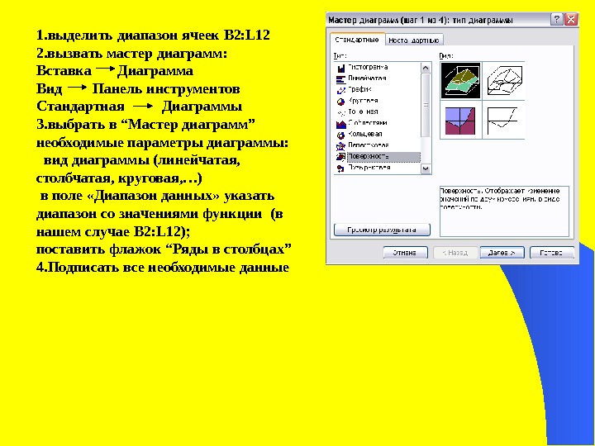Click the chart type list scrollbar thumb

[426, 105]
